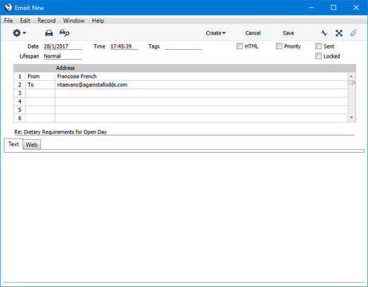Image resolution: width=368 pixels, height=287 pixels.
Task: Click the print preview icon
Action: point(64,33)
